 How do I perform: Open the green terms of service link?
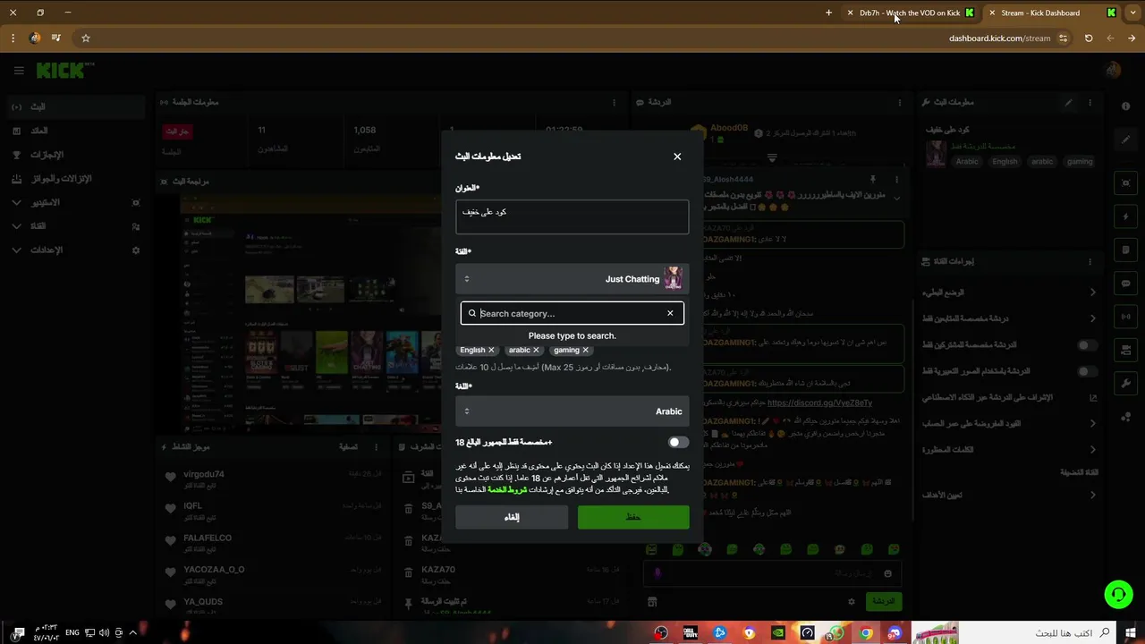(506, 489)
